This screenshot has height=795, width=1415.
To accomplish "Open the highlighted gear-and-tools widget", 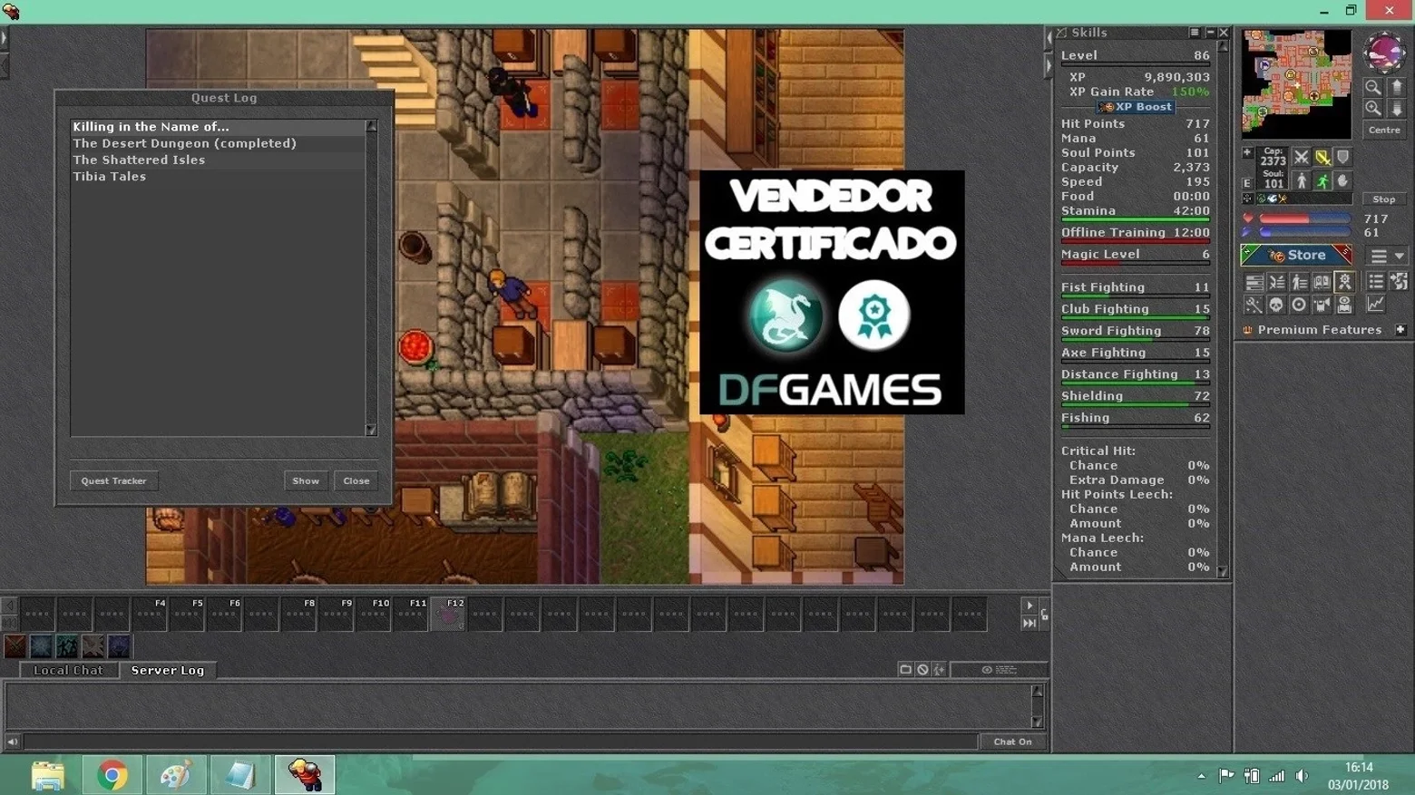I will tap(1344, 282).
